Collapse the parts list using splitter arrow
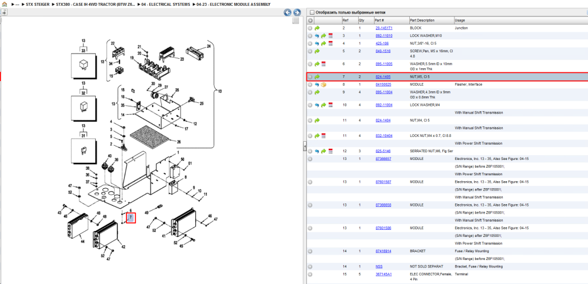Image resolution: width=588 pixels, height=284 pixels. [x=305, y=146]
